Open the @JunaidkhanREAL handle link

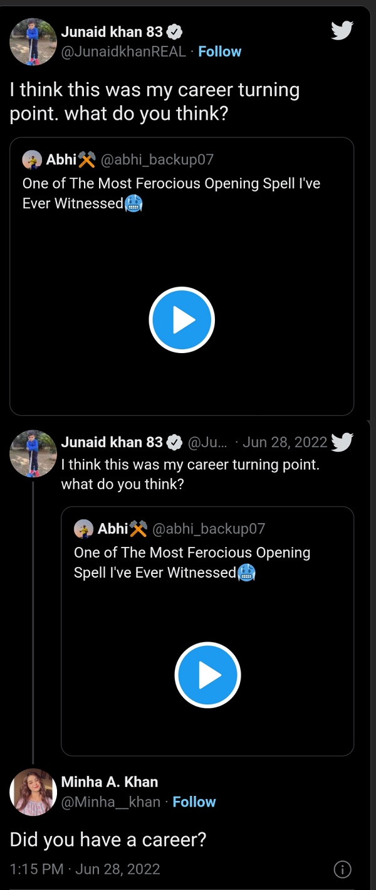pyautogui.click(x=123, y=51)
